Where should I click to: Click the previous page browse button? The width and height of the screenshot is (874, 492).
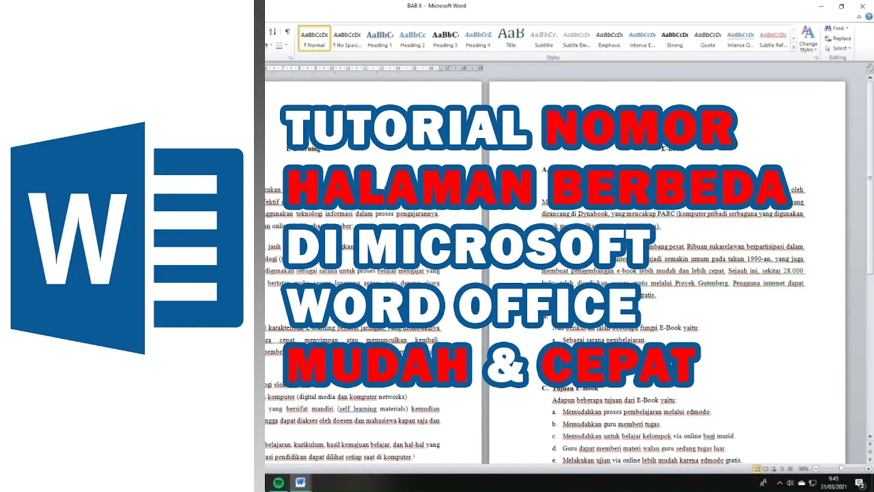(869, 444)
